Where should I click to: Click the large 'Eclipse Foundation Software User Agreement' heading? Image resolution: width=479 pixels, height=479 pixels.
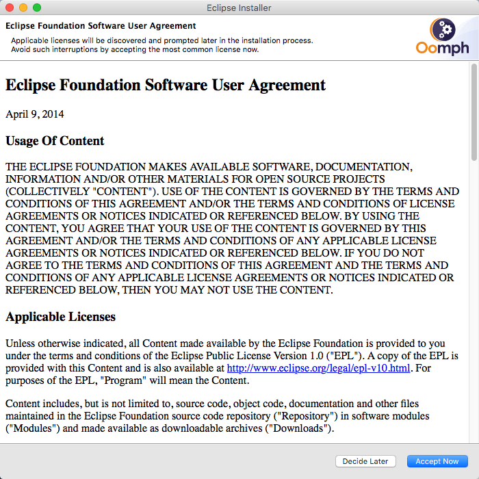[166, 86]
